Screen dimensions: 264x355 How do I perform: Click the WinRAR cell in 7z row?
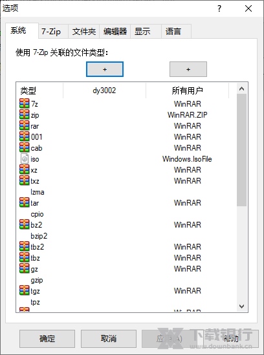[x=188, y=103]
